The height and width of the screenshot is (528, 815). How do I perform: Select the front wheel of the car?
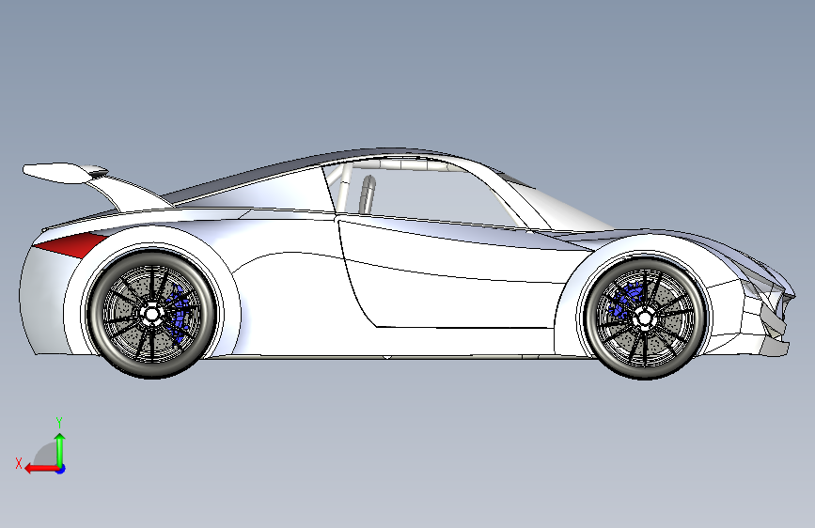click(645, 317)
